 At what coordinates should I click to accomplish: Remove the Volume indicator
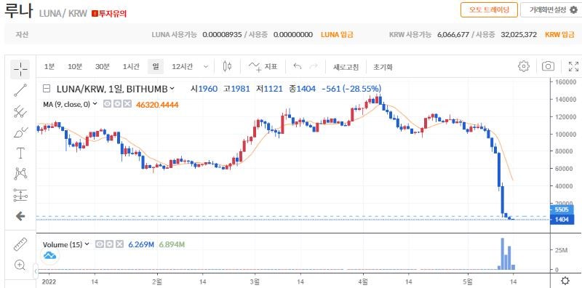[119, 244]
